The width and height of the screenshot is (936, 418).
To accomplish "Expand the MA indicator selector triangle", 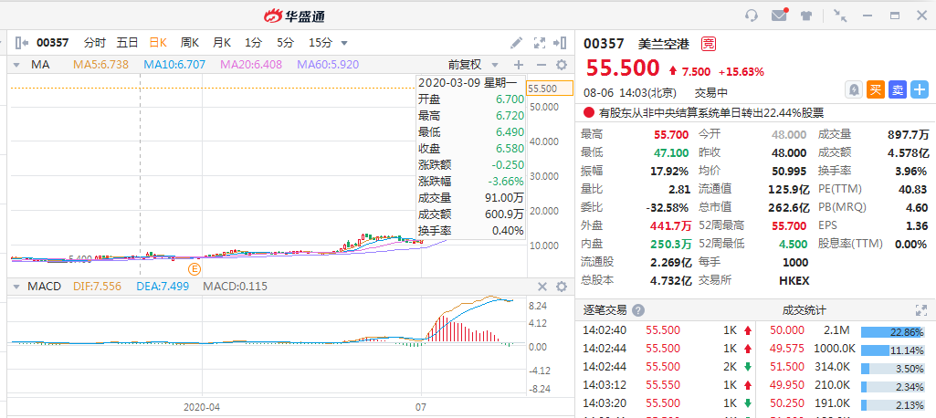I will (16, 65).
